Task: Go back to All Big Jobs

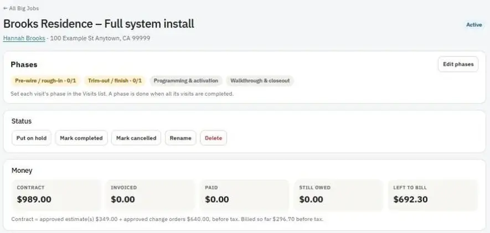Action: [x=21, y=8]
